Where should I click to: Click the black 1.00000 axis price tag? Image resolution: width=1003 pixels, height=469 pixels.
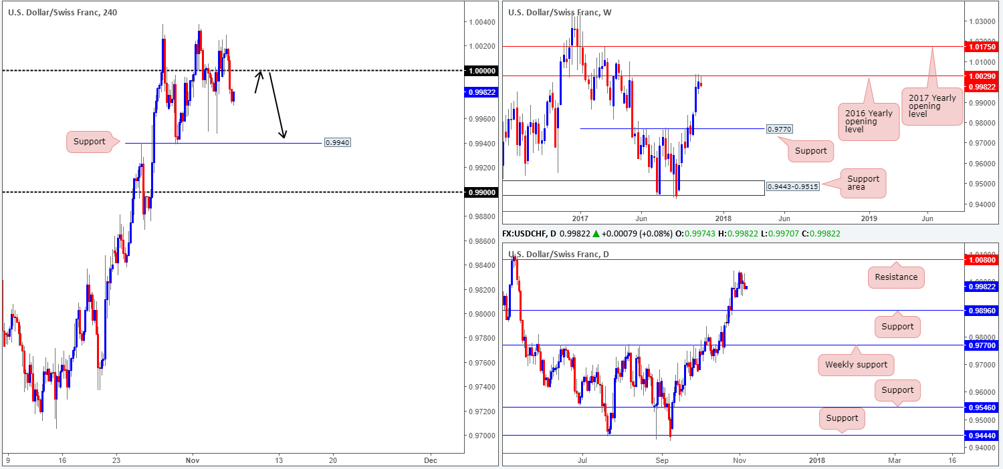(x=481, y=70)
